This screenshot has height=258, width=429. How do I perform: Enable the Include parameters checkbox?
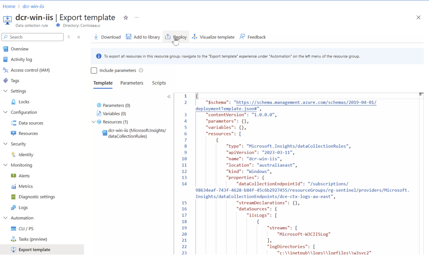click(94, 70)
